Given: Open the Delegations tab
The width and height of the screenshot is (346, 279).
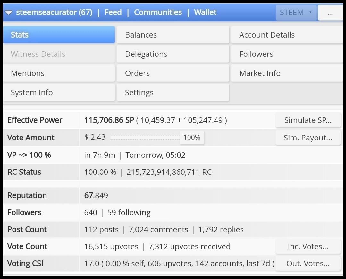Looking at the screenshot, I should pyautogui.click(x=173, y=54).
